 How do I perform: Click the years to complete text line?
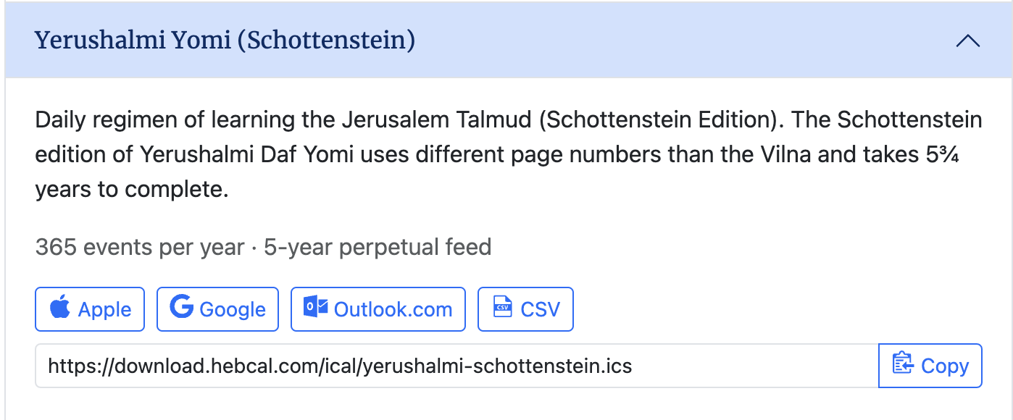(132, 189)
